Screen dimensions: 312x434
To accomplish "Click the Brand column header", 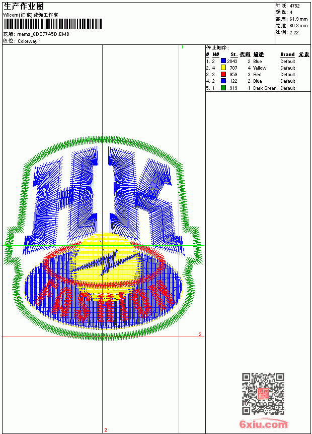I will 287,55.
